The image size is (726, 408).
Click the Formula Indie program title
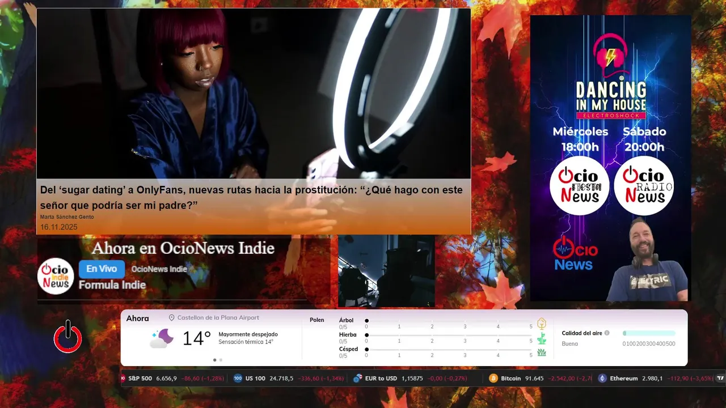coord(112,285)
